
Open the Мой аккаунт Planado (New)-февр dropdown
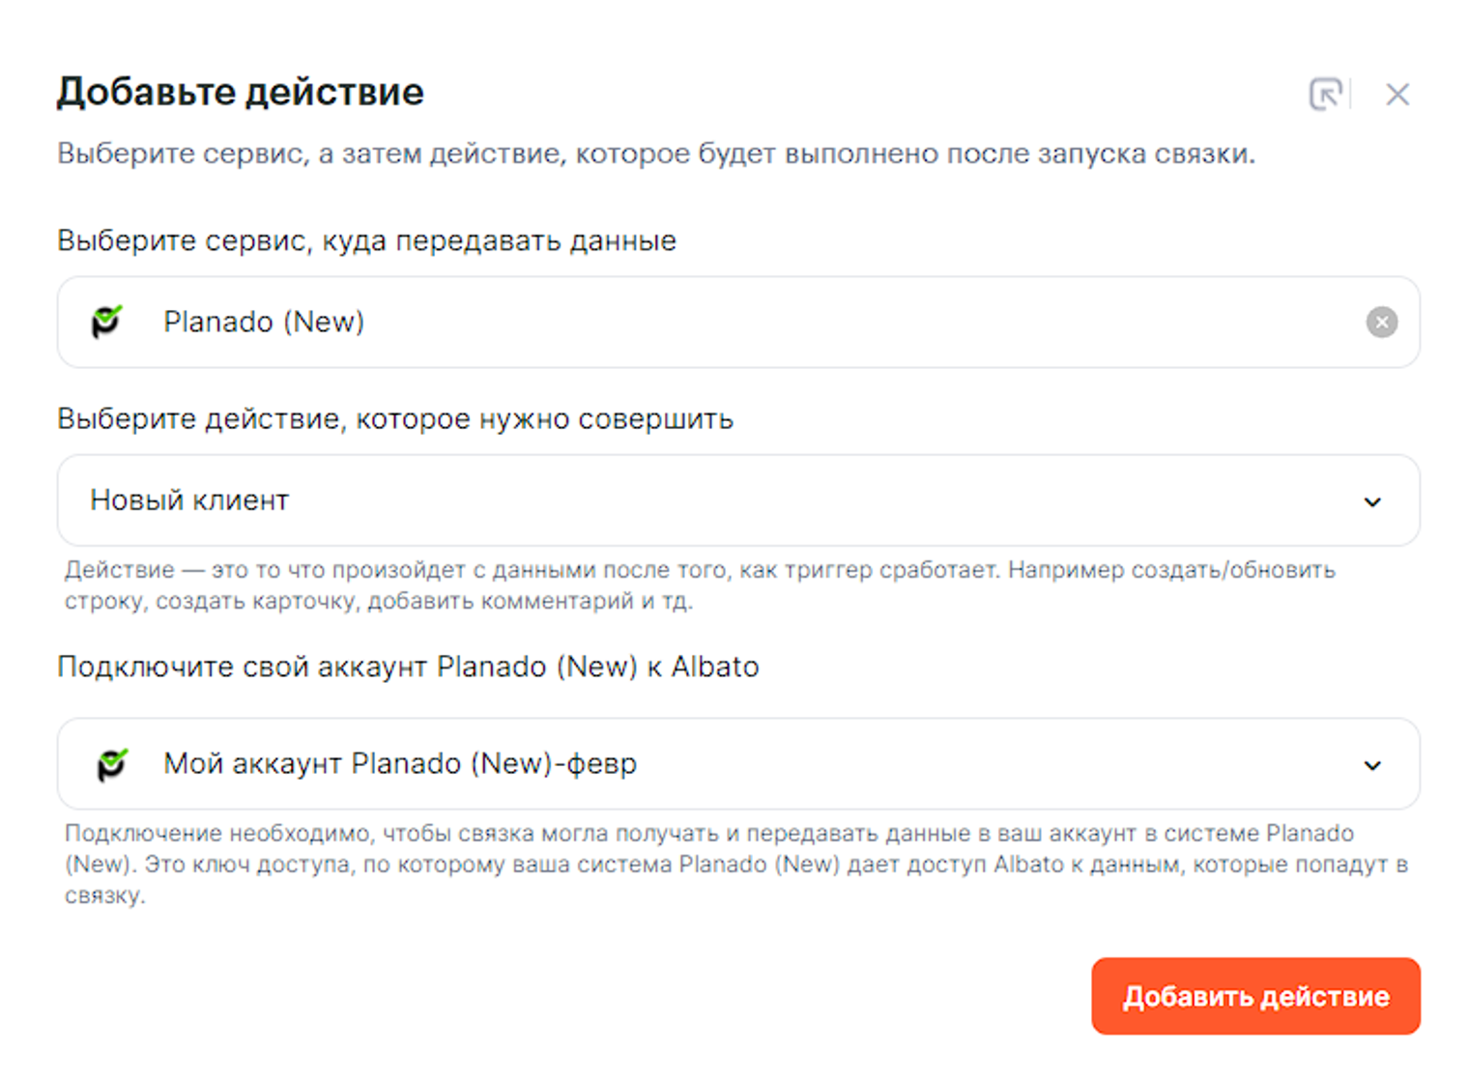(400, 764)
